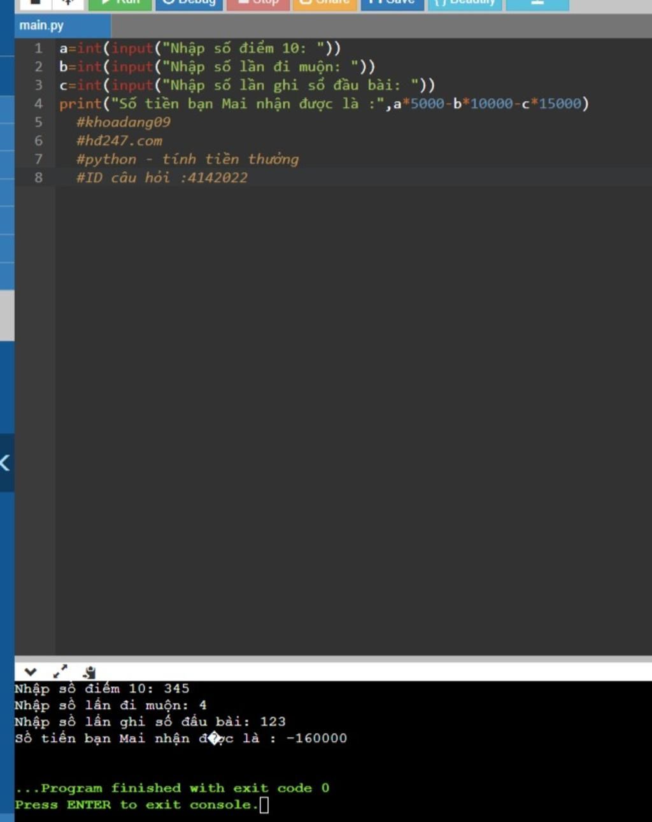Click the comment #khoadang09
652x822 pixels.
click(x=124, y=122)
